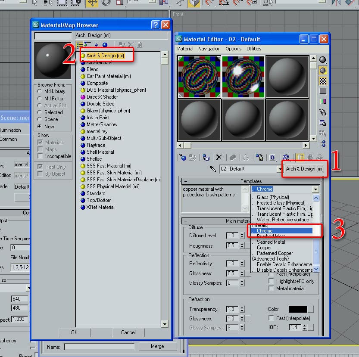
Task: Click Select by Material icon
Action: 323,133
